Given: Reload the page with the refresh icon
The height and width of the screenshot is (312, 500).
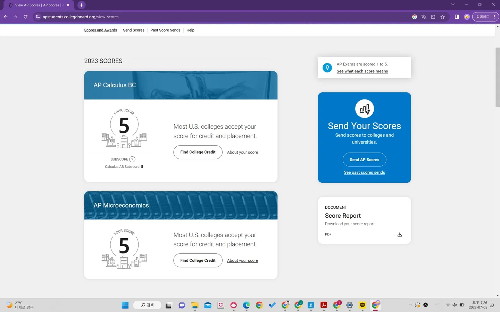Looking at the screenshot, I should click(x=25, y=17).
